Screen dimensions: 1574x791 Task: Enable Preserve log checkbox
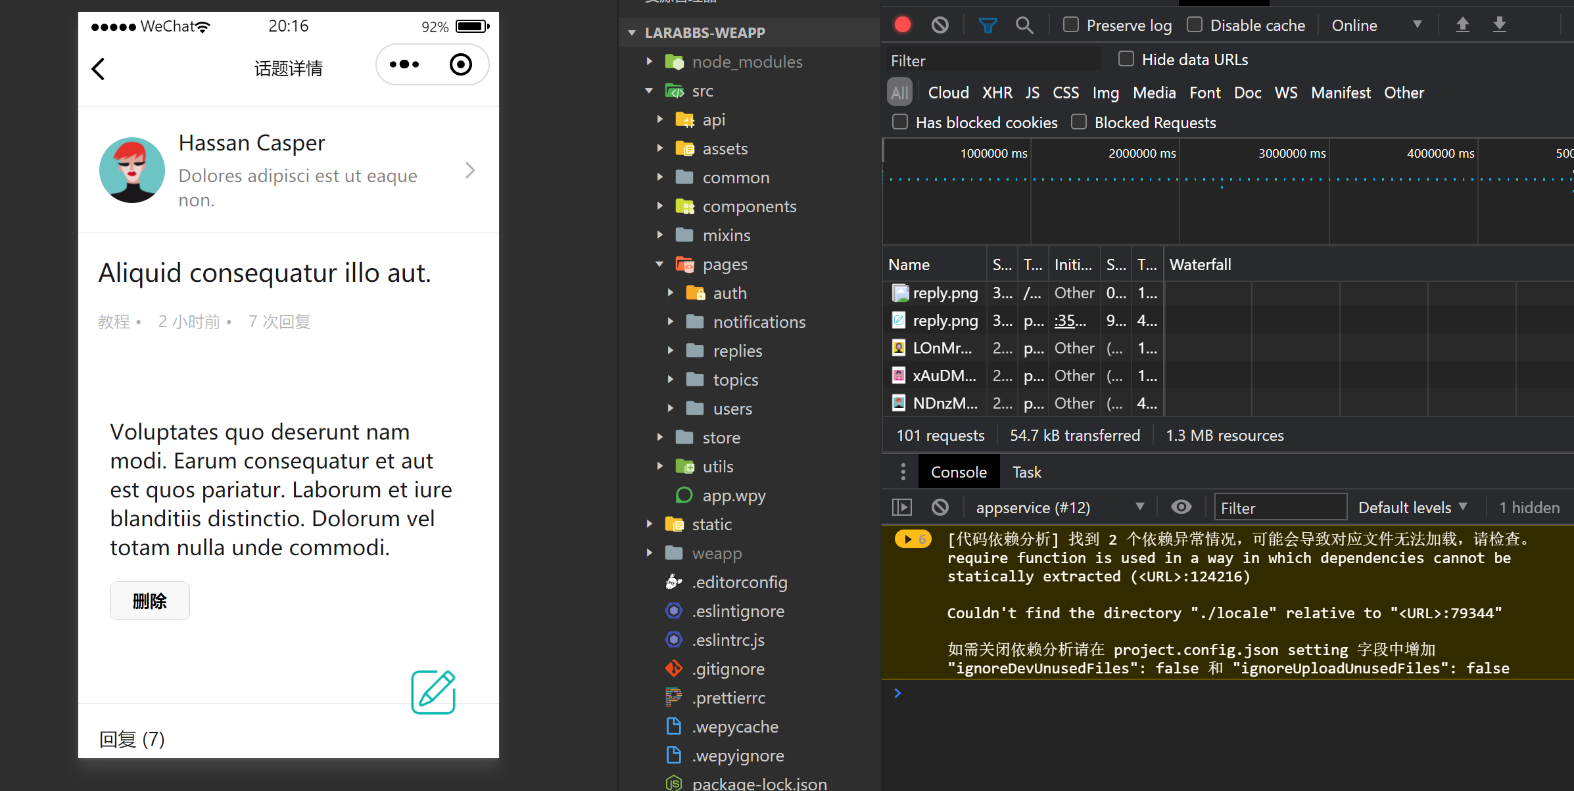point(1071,25)
